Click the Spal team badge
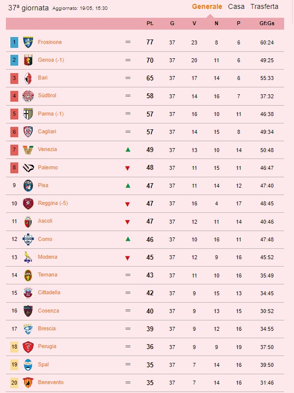This screenshot has width=294, height=393. [28, 365]
